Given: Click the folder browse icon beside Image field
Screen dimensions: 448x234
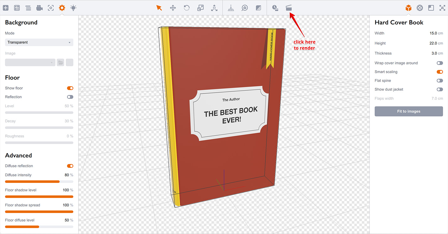Looking at the screenshot, I should coord(60,62).
